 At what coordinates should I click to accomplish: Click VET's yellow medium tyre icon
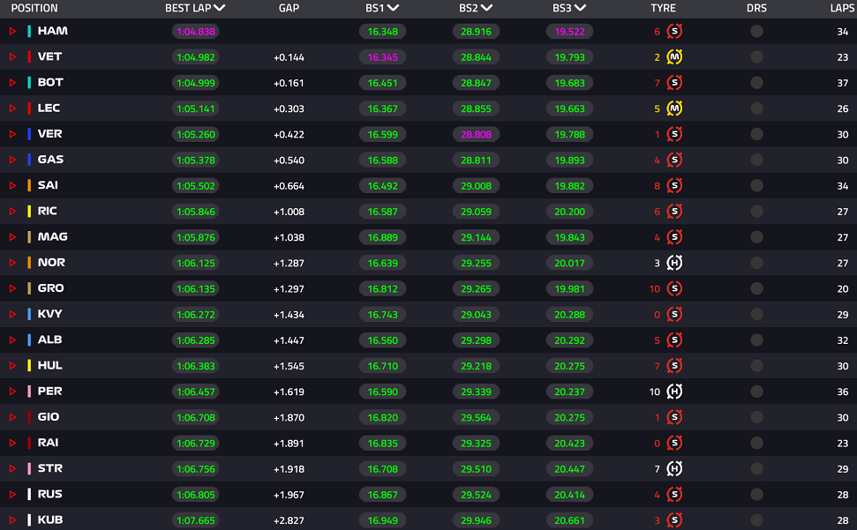[674, 56]
